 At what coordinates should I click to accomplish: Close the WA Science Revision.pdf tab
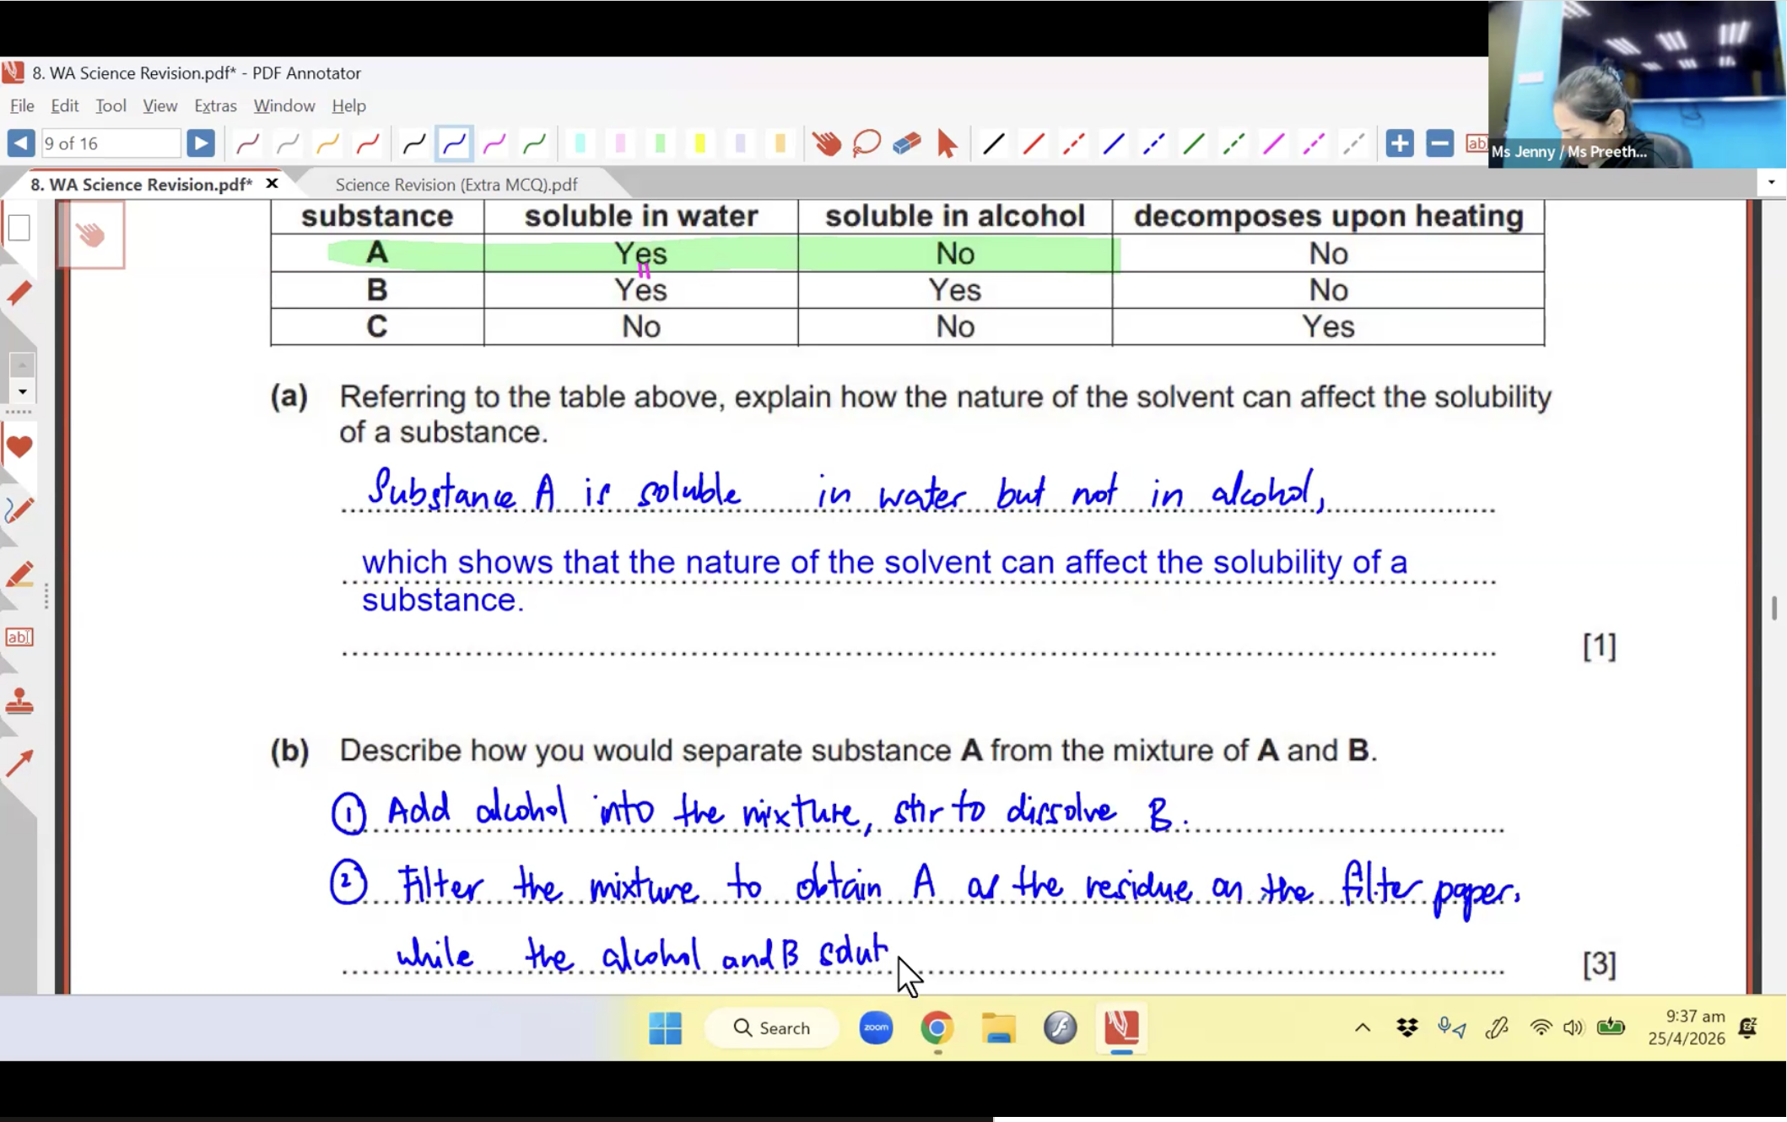tap(272, 183)
